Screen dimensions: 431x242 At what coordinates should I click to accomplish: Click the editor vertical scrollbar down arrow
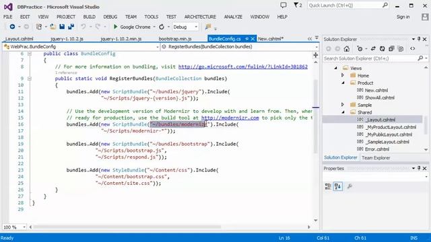coord(316,220)
